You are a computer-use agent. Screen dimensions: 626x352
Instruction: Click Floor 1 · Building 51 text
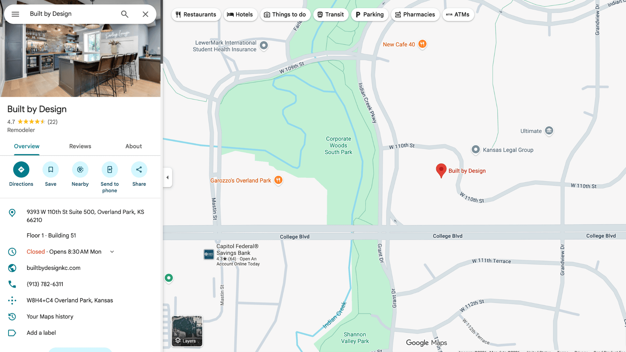[51, 235]
